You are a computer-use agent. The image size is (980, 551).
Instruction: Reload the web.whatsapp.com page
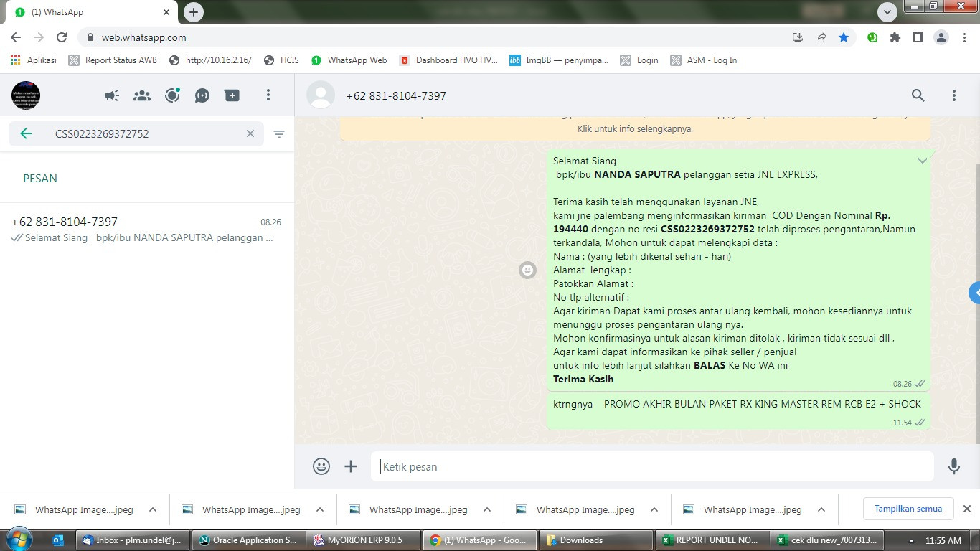(62, 37)
